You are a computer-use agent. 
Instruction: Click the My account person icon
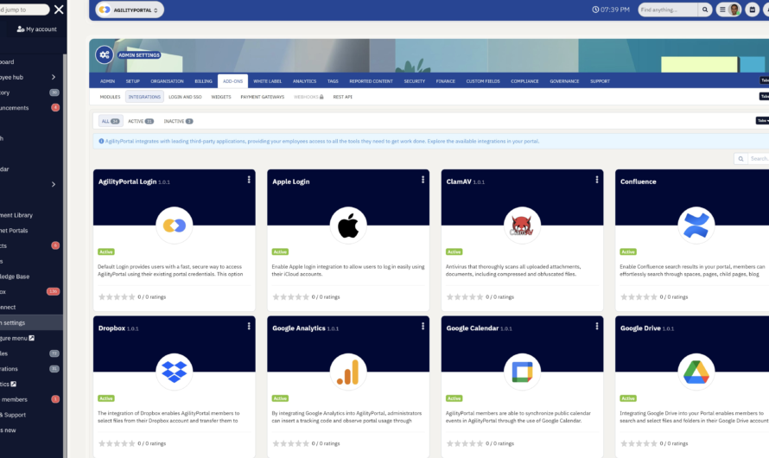[21, 29]
